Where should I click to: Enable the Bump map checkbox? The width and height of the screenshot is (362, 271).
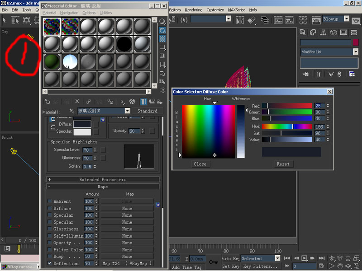50,257
